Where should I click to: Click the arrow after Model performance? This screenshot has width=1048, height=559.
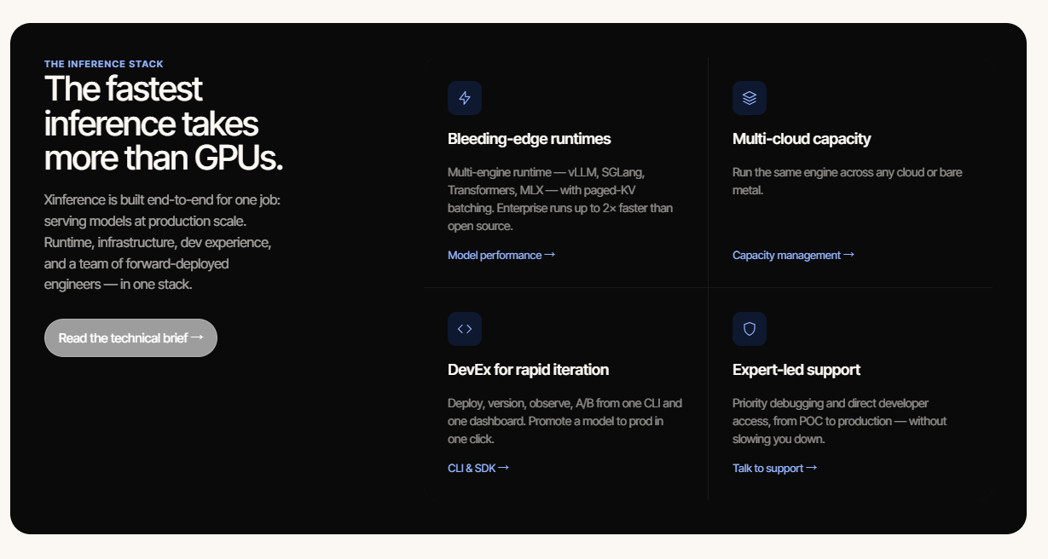coord(550,255)
